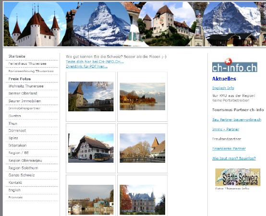The height and width of the screenshot is (216, 266).
Task: Select the Kontakt menu item
Action: pos(15,182)
